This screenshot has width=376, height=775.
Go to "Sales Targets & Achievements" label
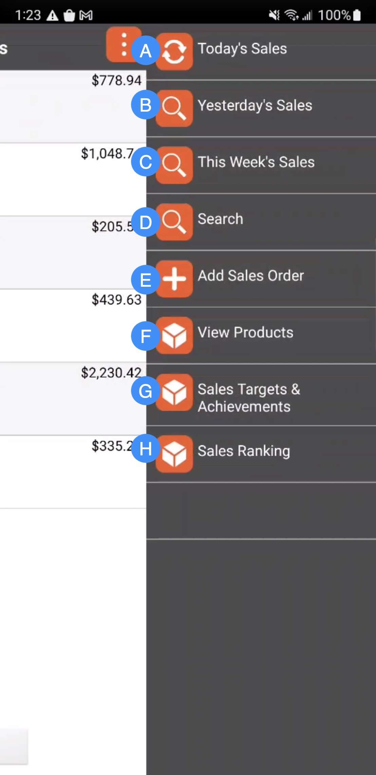[x=249, y=398]
